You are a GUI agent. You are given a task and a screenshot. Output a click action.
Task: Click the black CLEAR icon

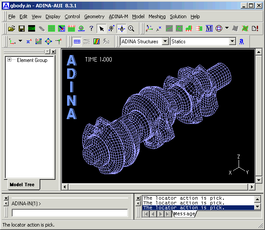tap(32, 29)
